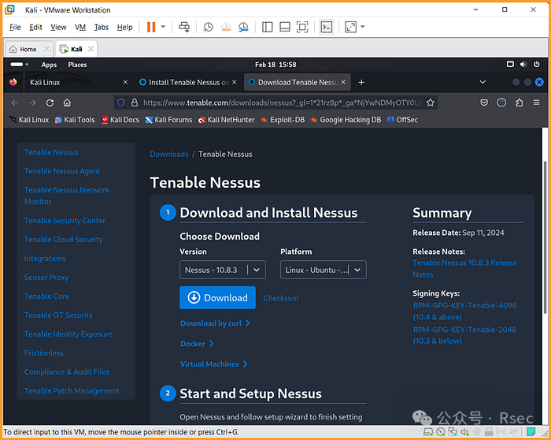The width and height of the screenshot is (551, 440).
Task: Open the OffSec bookmark
Action: 403,120
